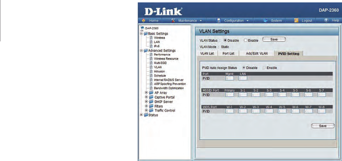Switch to the Port List tab
The image size is (342, 161).
[228, 53]
